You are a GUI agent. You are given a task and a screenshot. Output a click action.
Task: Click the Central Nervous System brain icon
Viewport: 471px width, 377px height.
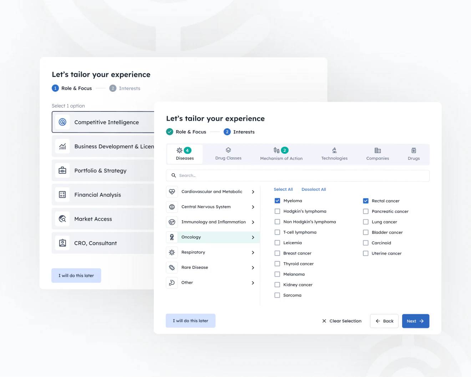[x=172, y=207]
